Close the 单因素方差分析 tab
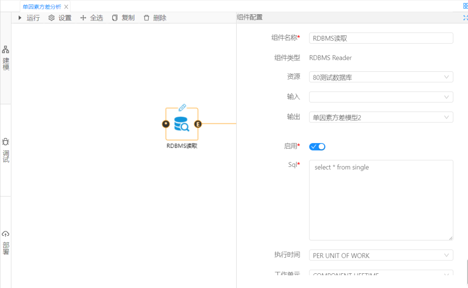Viewport: 468px width, 288px height. point(66,7)
